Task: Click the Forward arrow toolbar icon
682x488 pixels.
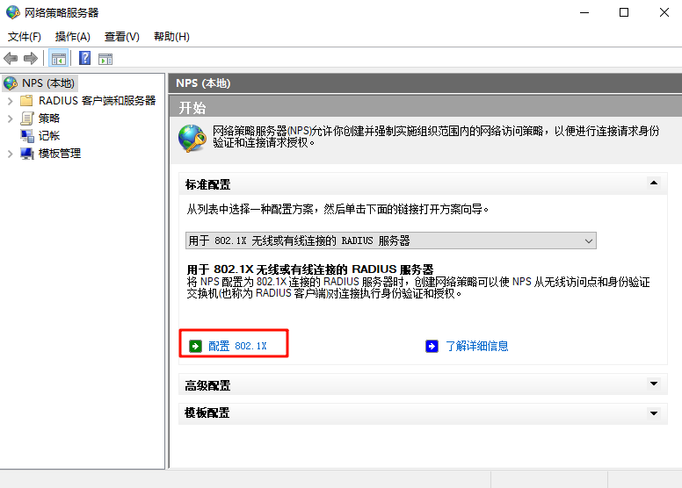Action: coord(31,59)
